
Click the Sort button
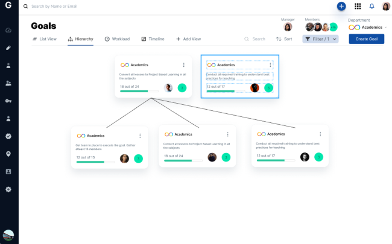[x=284, y=39]
